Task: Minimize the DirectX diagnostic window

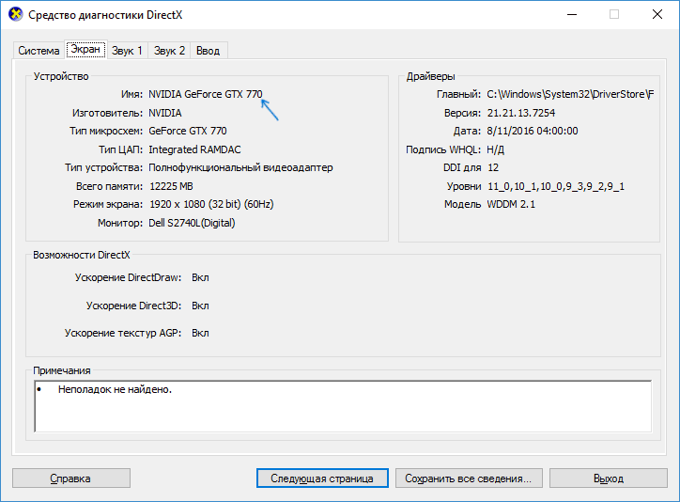Action: coord(572,14)
